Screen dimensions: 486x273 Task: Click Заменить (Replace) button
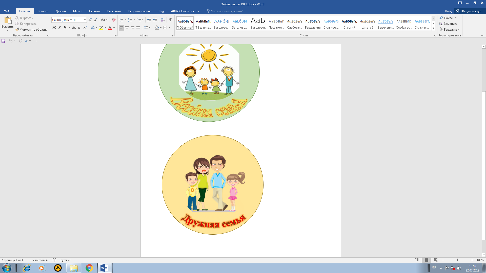(x=448, y=24)
